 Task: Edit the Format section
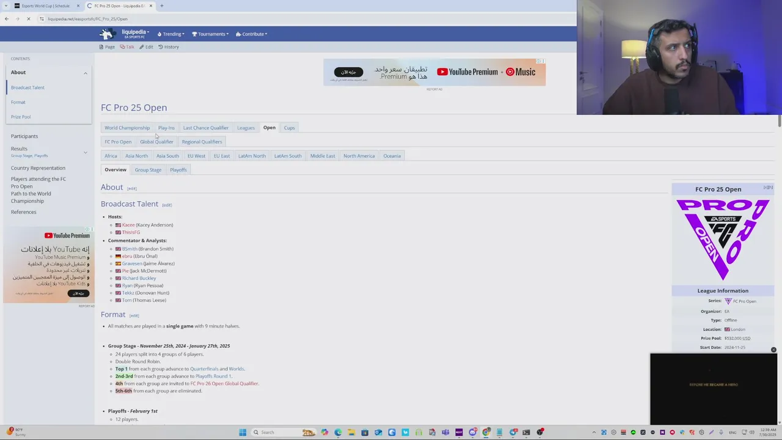coord(134,315)
